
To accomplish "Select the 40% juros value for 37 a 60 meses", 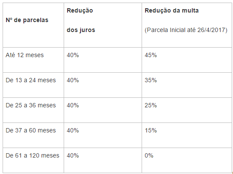I will coord(73,130).
